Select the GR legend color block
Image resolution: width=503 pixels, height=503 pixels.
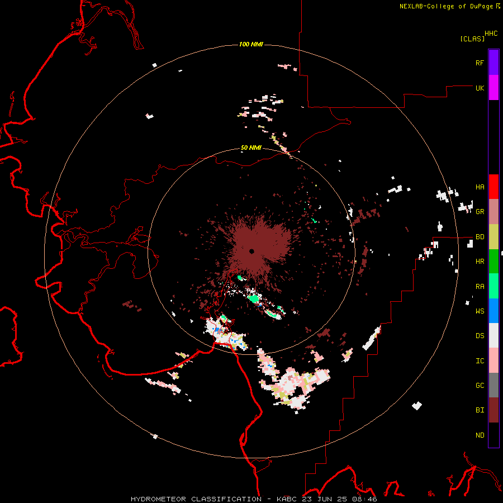(493, 211)
